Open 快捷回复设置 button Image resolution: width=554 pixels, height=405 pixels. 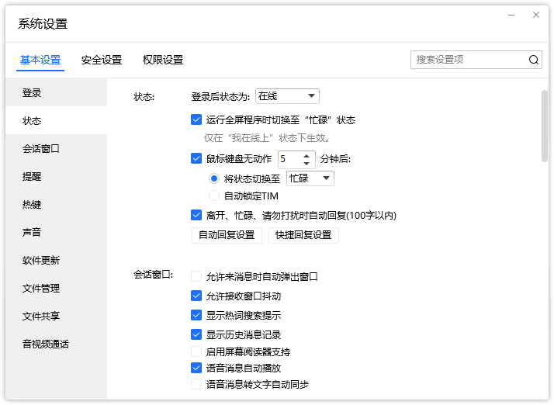click(303, 235)
